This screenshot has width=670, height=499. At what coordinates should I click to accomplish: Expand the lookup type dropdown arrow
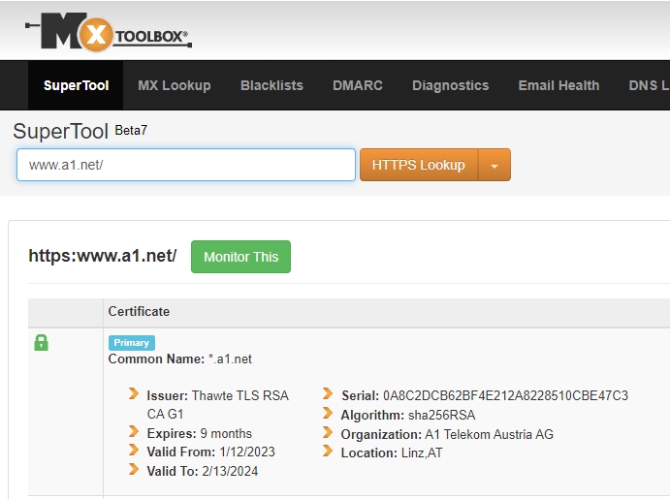pos(495,165)
